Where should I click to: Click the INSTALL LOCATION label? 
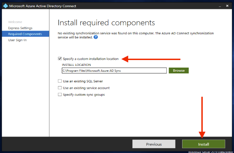click(76, 65)
